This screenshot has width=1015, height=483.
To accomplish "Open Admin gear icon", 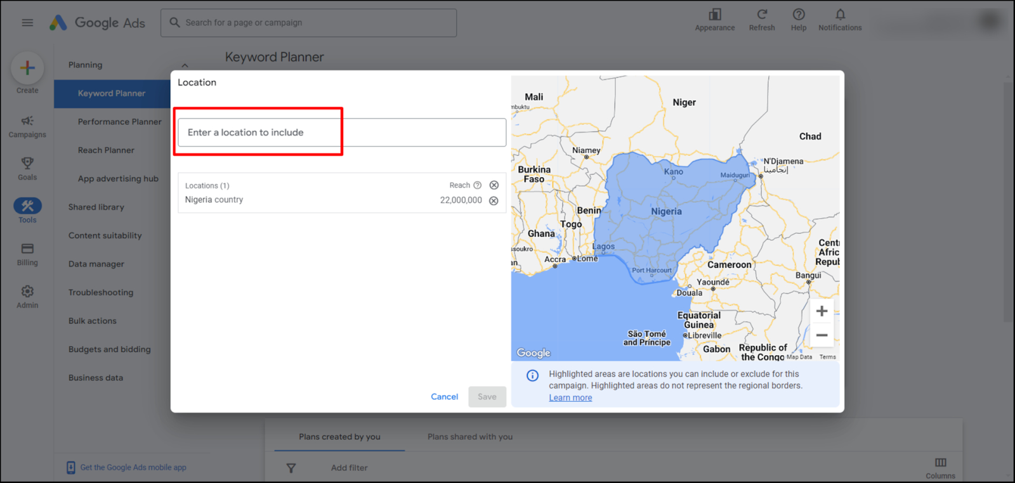I will 27,291.
